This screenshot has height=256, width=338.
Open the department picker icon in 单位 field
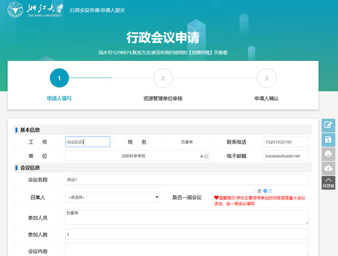206,156
